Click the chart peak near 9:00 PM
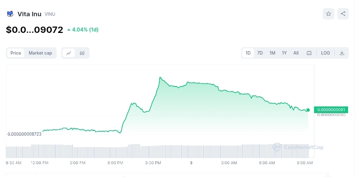355x177 pixels. pyautogui.click(x=160, y=78)
